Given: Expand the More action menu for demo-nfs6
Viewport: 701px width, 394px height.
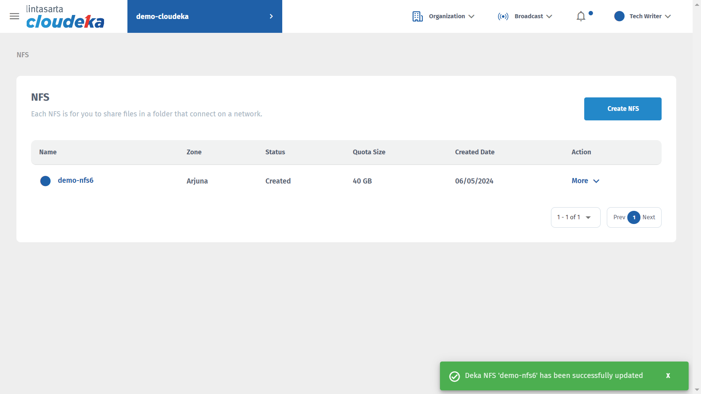Looking at the screenshot, I should tap(585, 181).
